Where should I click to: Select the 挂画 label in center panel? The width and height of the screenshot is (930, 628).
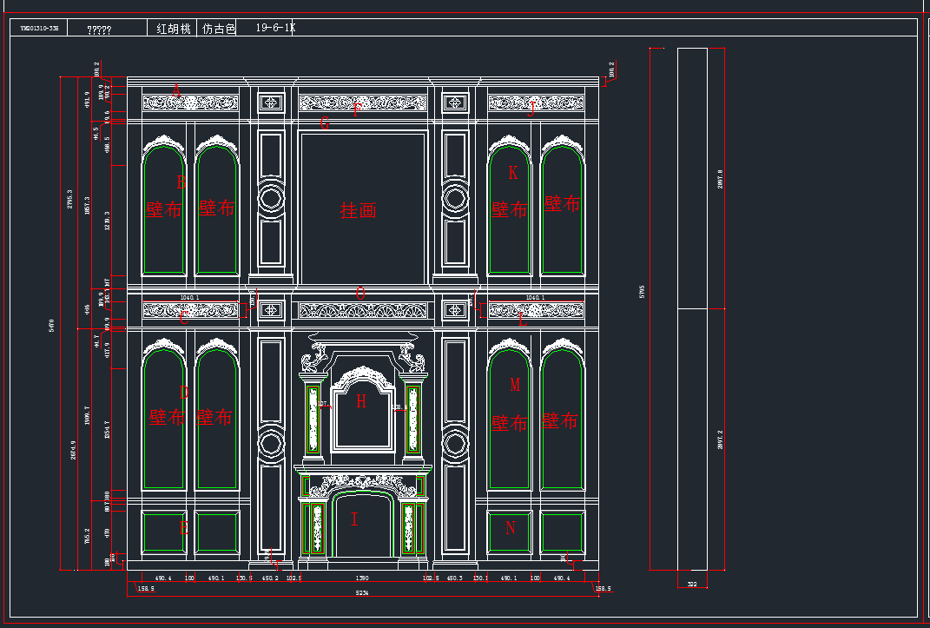[x=358, y=210]
